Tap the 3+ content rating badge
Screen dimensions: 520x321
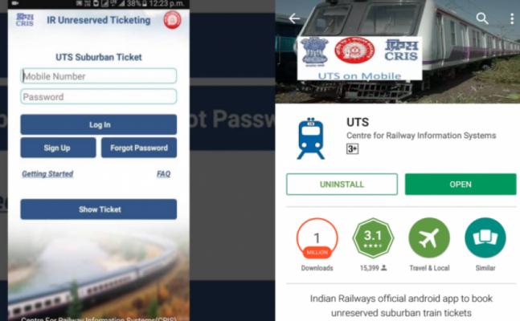coord(352,148)
